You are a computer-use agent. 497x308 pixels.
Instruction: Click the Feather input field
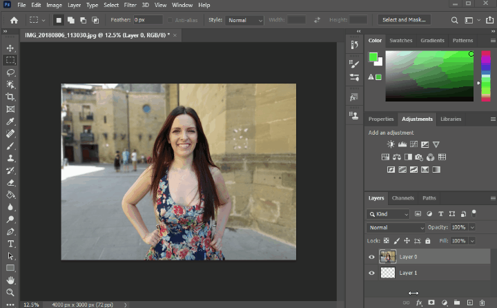click(x=148, y=20)
